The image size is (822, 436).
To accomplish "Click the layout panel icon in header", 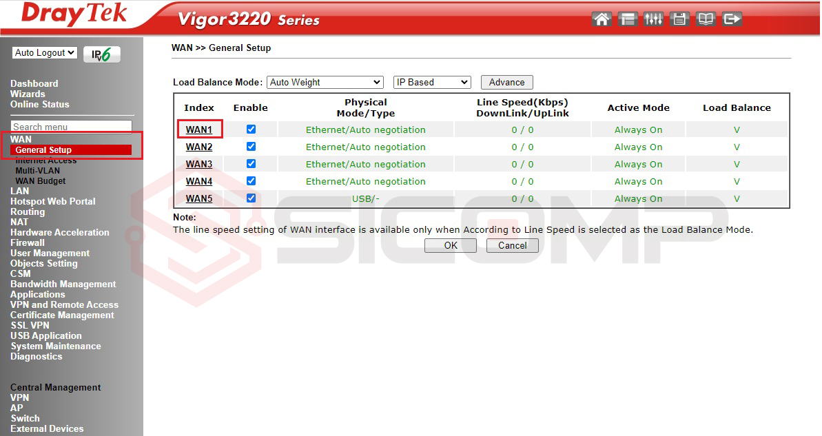I will 627,19.
